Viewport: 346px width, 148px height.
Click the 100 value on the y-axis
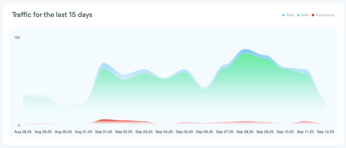pyautogui.click(x=17, y=37)
